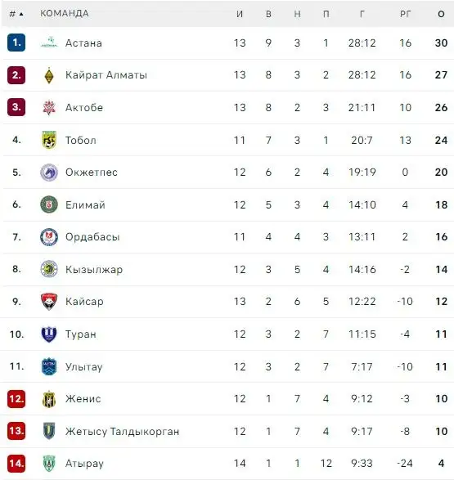454x480 pixels.
Task: Sort by the РГ goal difference header
Action: pyautogui.click(x=405, y=14)
